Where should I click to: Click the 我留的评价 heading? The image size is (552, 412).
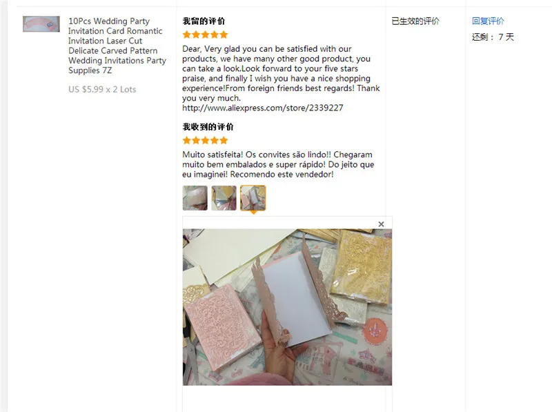pyautogui.click(x=204, y=21)
